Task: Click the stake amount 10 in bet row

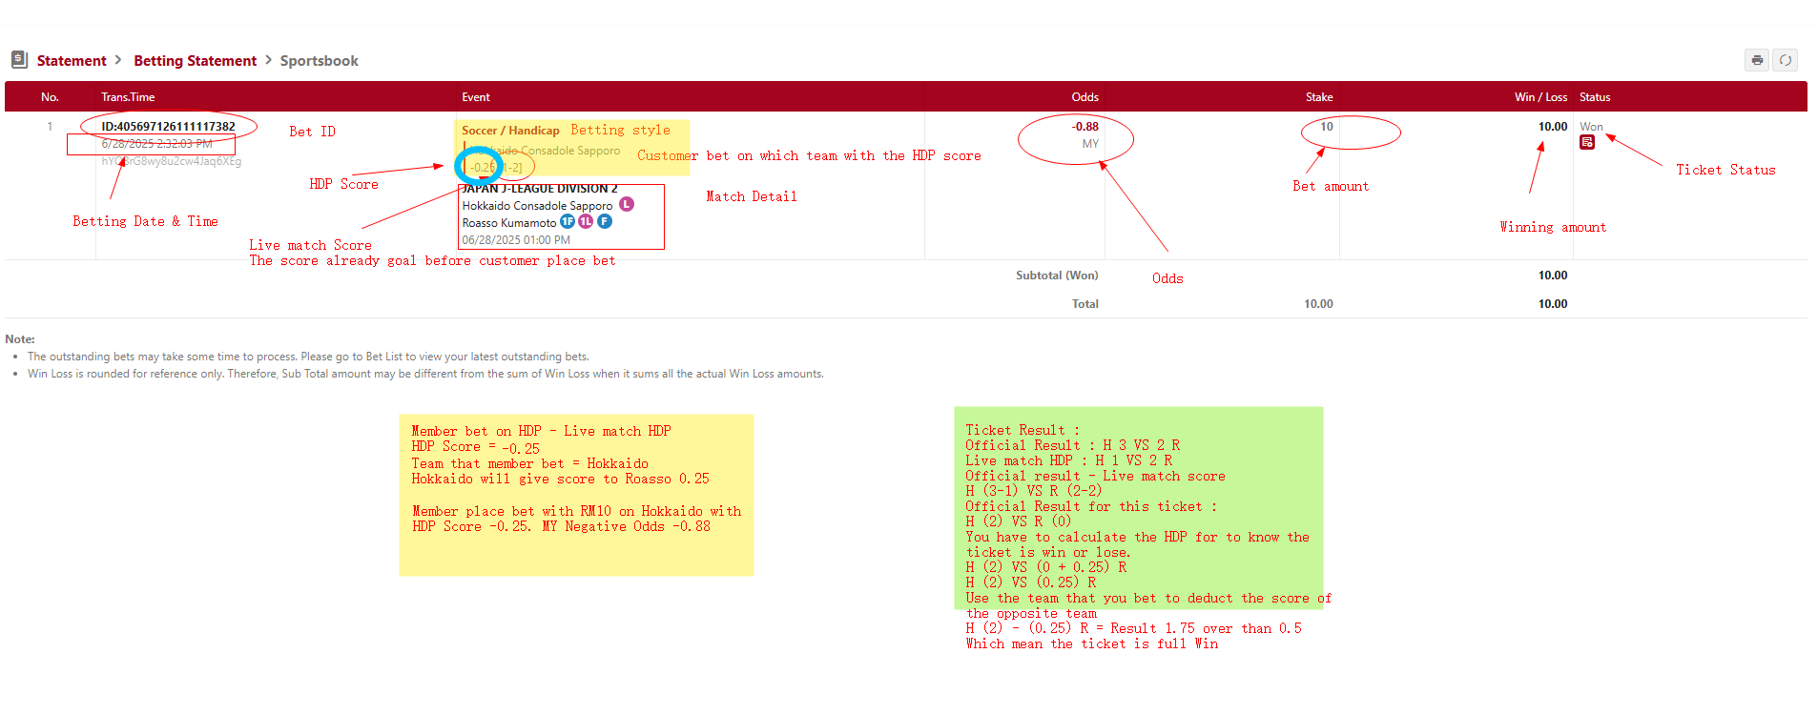Action: 1327,127
